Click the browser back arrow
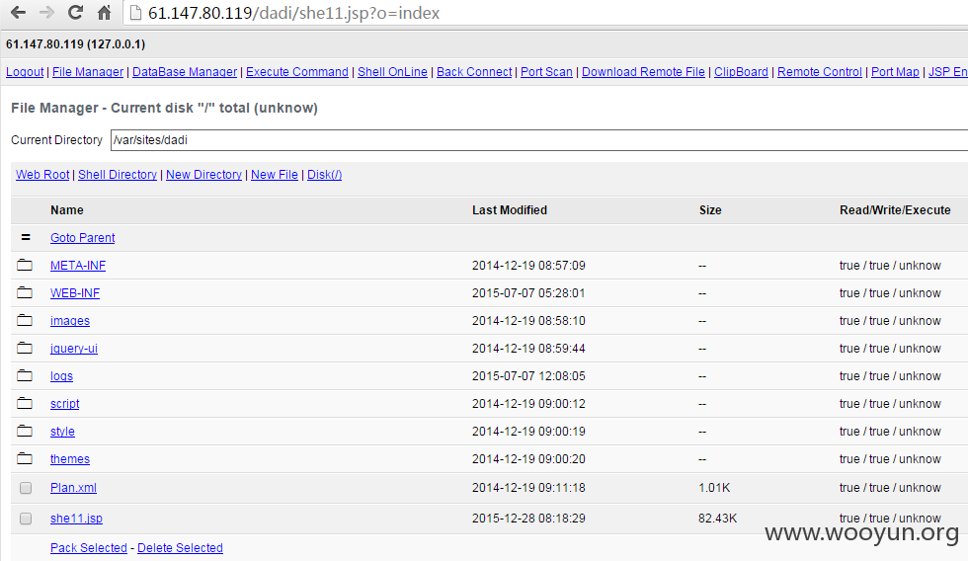The width and height of the screenshot is (968, 561). (19, 12)
